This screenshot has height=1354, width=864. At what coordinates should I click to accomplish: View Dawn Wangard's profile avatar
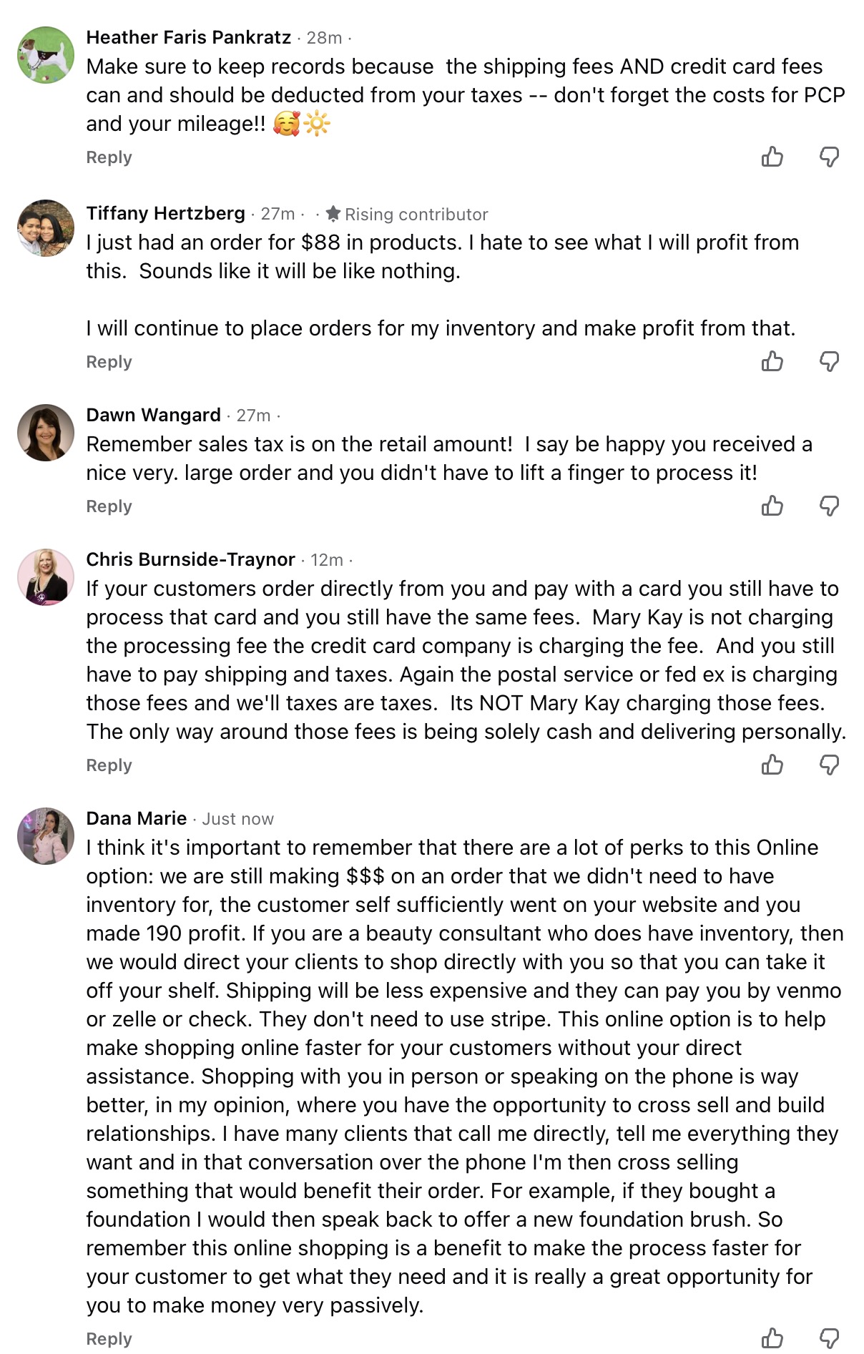click(x=46, y=433)
